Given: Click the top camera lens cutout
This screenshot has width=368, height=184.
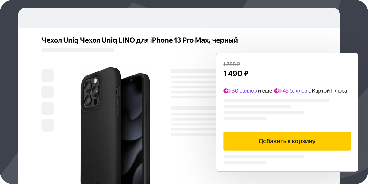Looking at the screenshot, I should point(87,85).
